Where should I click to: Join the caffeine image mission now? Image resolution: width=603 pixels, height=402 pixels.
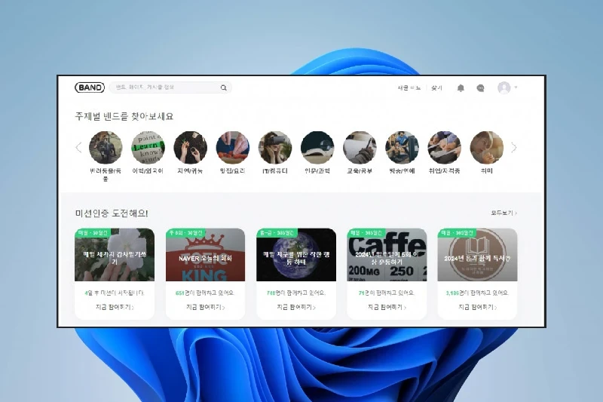point(387,308)
